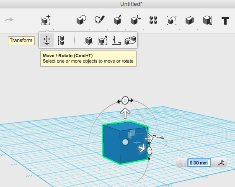
Task: Open the Pattern tools four-cube icon
Action: point(153,20)
